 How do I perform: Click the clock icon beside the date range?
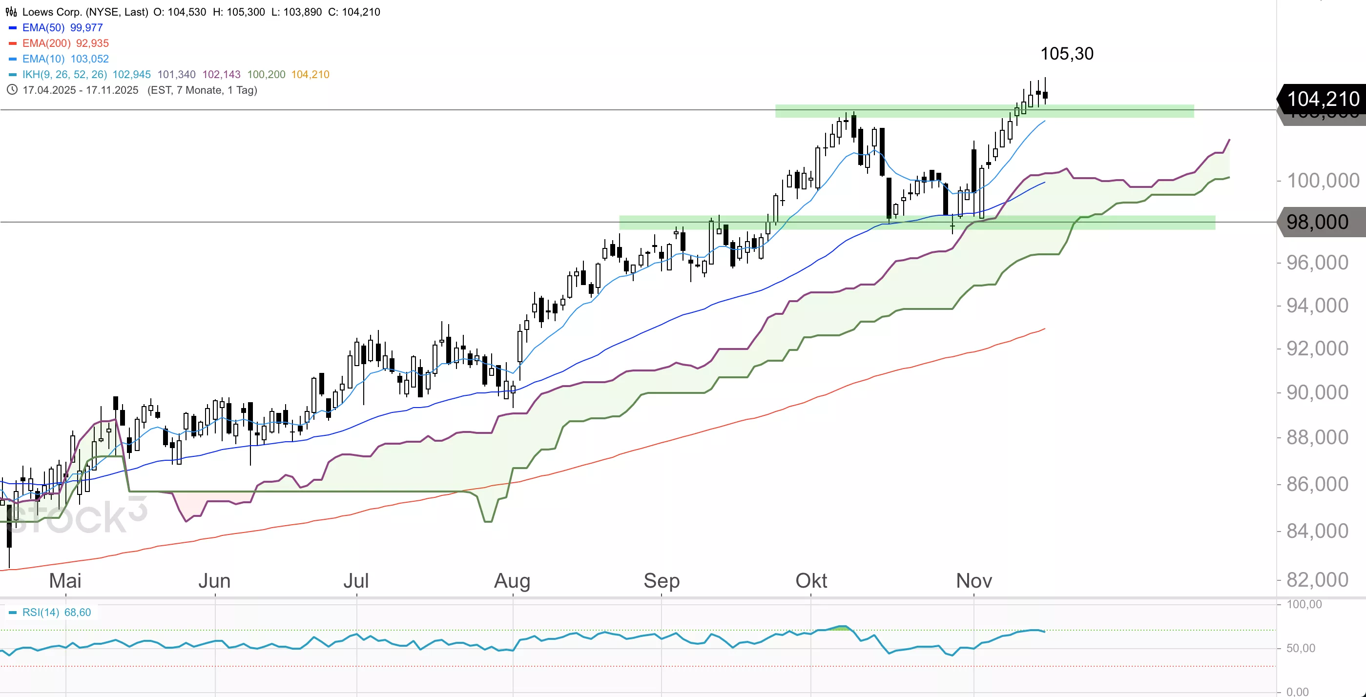click(12, 90)
